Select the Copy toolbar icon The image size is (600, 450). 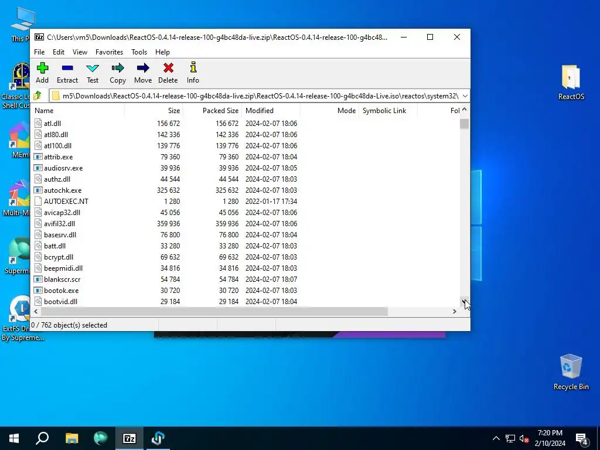tap(117, 68)
